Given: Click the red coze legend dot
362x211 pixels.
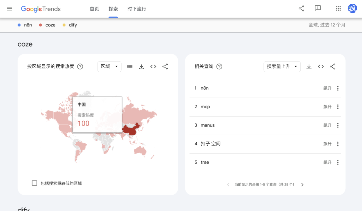Looking at the screenshot, I should coord(41,25).
